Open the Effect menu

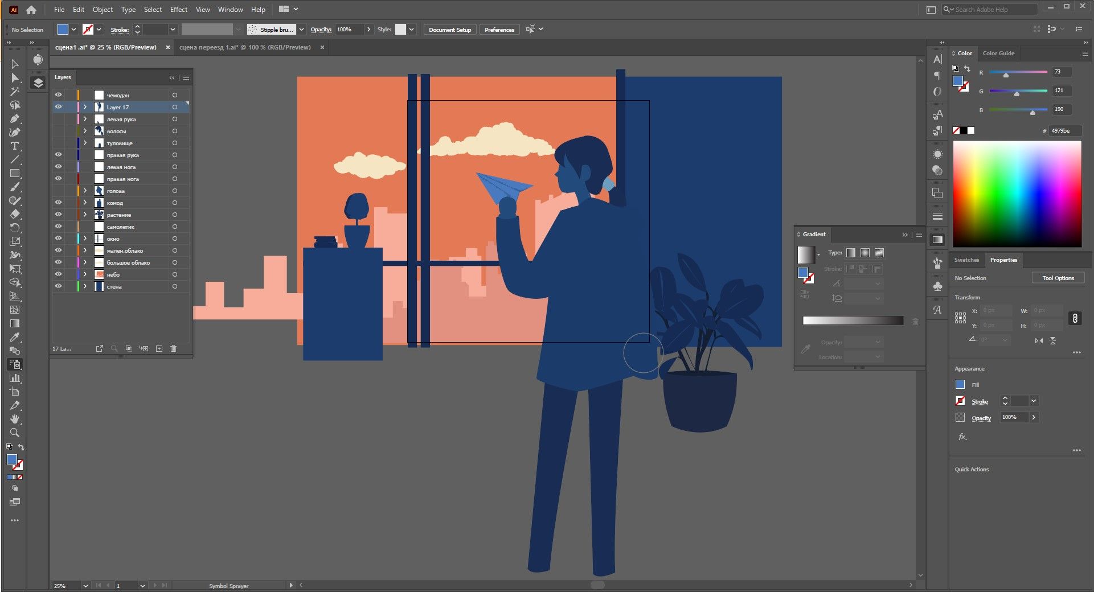tap(178, 10)
